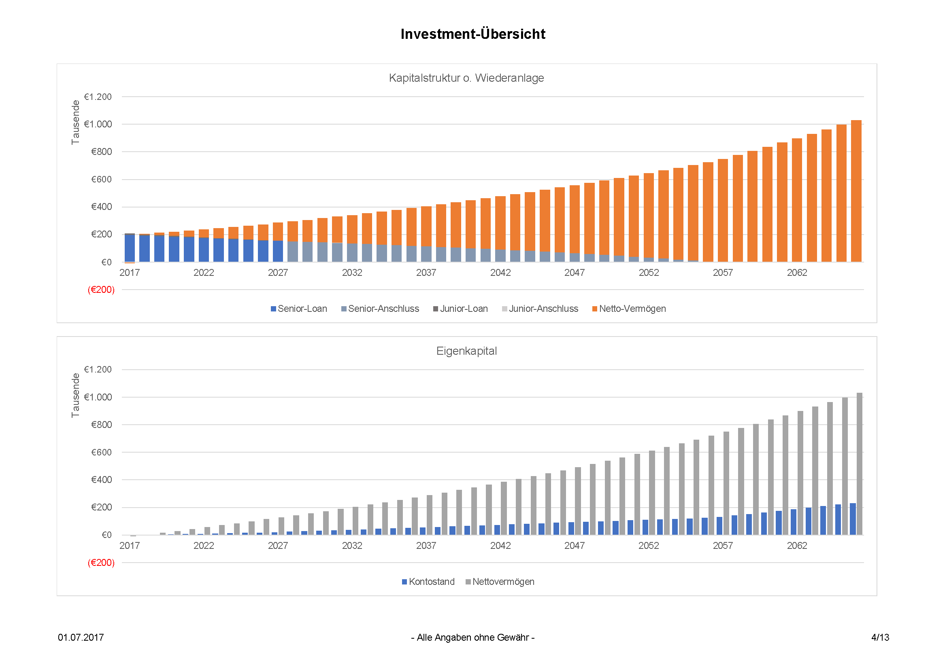Click the dark Junior-Loan legend swatch

coord(435,309)
